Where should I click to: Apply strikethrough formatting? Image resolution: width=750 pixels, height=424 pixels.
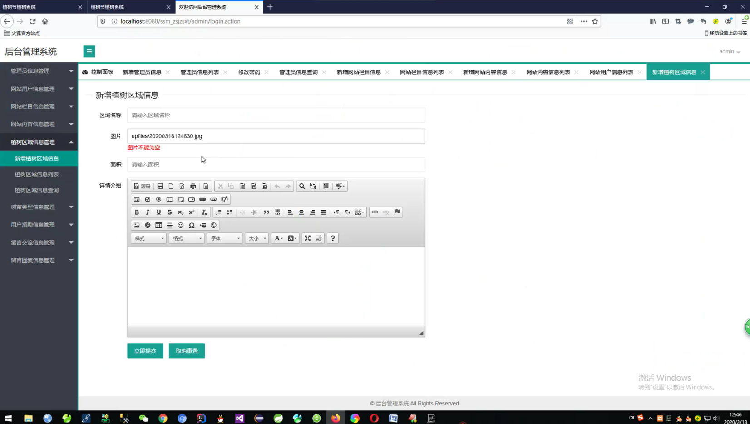[170, 212]
